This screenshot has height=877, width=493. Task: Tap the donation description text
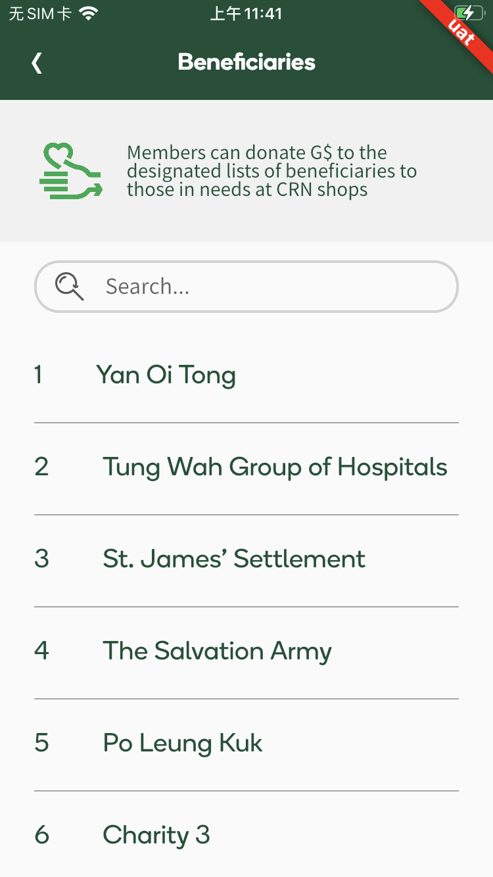click(272, 171)
